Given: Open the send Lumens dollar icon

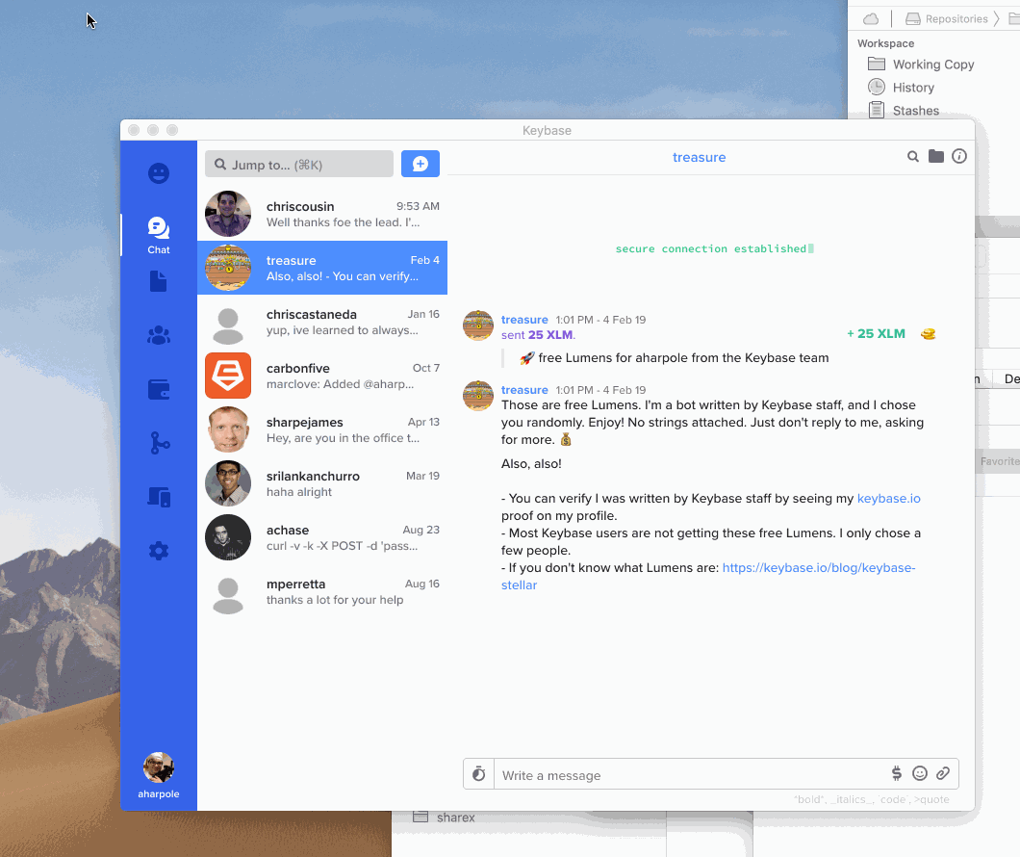Looking at the screenshot, I should click(x=897, y=773).
